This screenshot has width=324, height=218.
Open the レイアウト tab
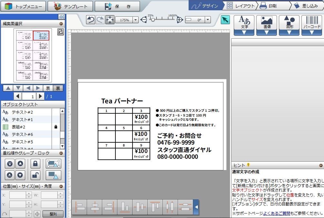[x=241, y=6]
